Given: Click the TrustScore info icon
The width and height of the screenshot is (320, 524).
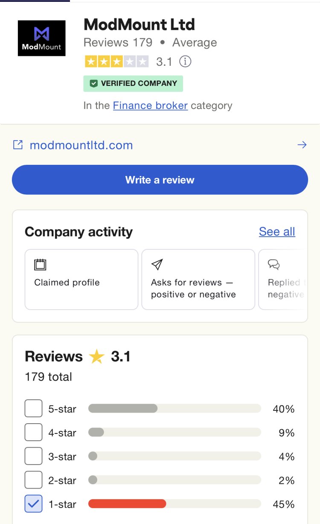Looking at the screenshot, I should click(185, 61).
